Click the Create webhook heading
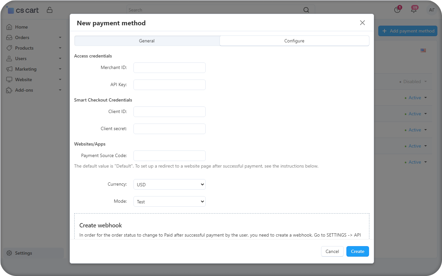Screen dimensions: 442x276 101,225
